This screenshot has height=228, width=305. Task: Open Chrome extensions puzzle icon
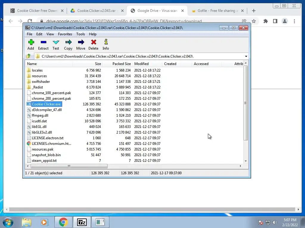coord(265,21)
